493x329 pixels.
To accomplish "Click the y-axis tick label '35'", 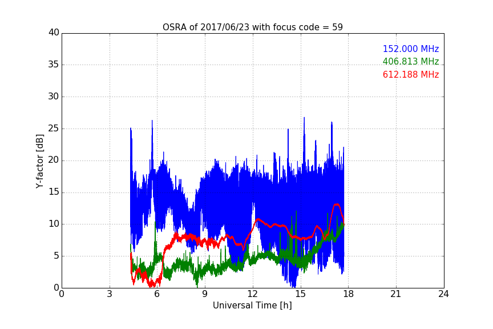I will click(x=54, y=65).
